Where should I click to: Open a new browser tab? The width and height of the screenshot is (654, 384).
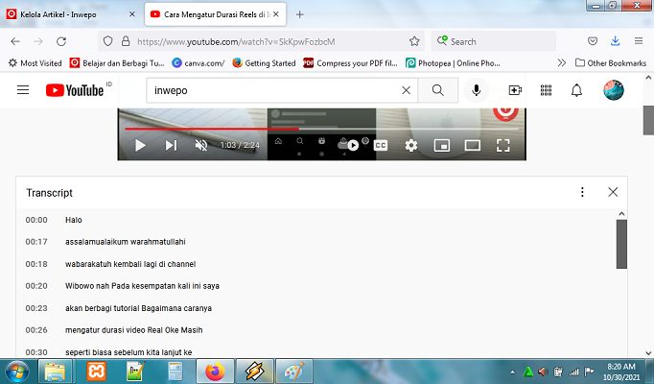point(299,14)
